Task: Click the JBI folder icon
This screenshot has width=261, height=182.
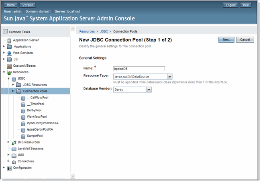Action: pyautogui.click(x=9, y=59)
